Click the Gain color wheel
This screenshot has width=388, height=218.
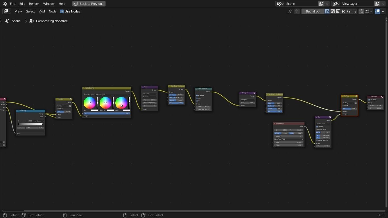pos(121,103)
